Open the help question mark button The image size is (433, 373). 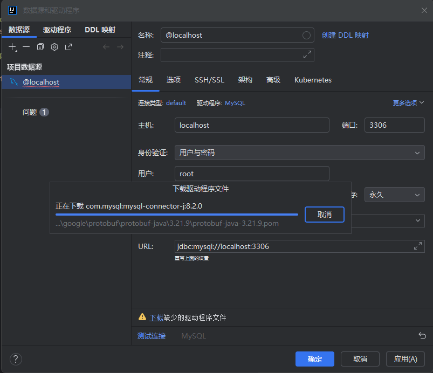pyautogui.click(x=16, y=359)
